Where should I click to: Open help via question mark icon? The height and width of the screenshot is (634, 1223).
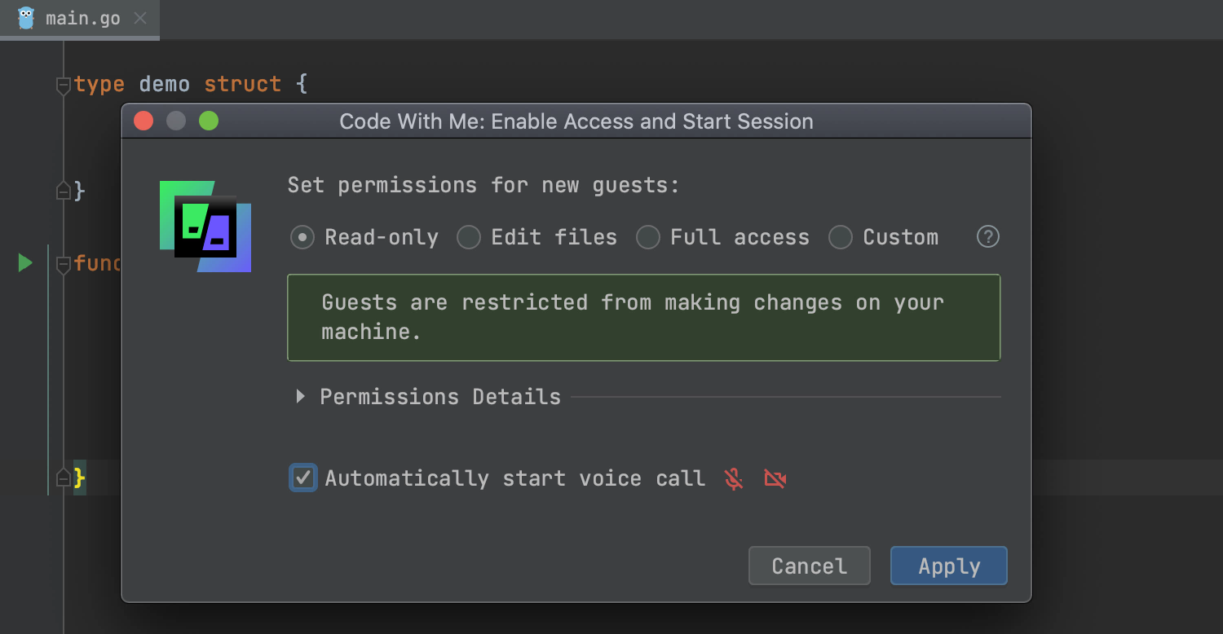point(987,237)
